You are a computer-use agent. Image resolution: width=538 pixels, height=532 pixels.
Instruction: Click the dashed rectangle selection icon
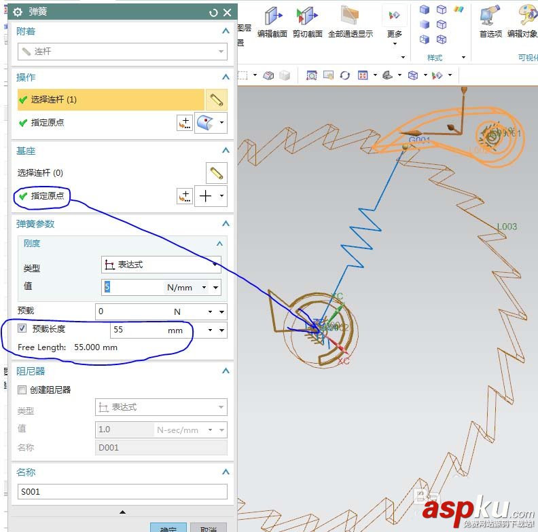tap(243, 75)
